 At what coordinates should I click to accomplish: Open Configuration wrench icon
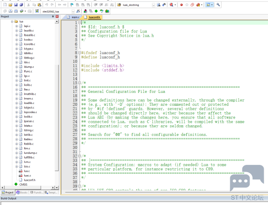tap(218, 5)
